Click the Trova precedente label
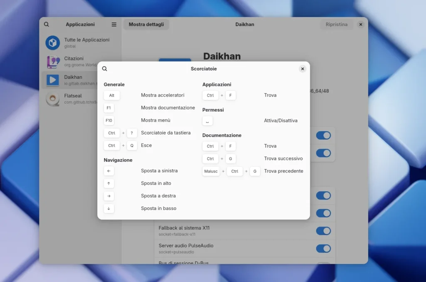The image size is (426, 282). [x=284, y=171]
